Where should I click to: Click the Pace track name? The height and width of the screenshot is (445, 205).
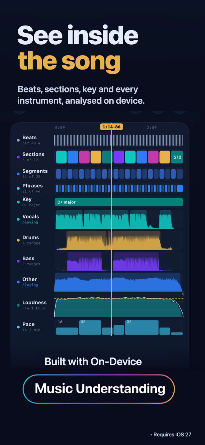coord(28,324)
